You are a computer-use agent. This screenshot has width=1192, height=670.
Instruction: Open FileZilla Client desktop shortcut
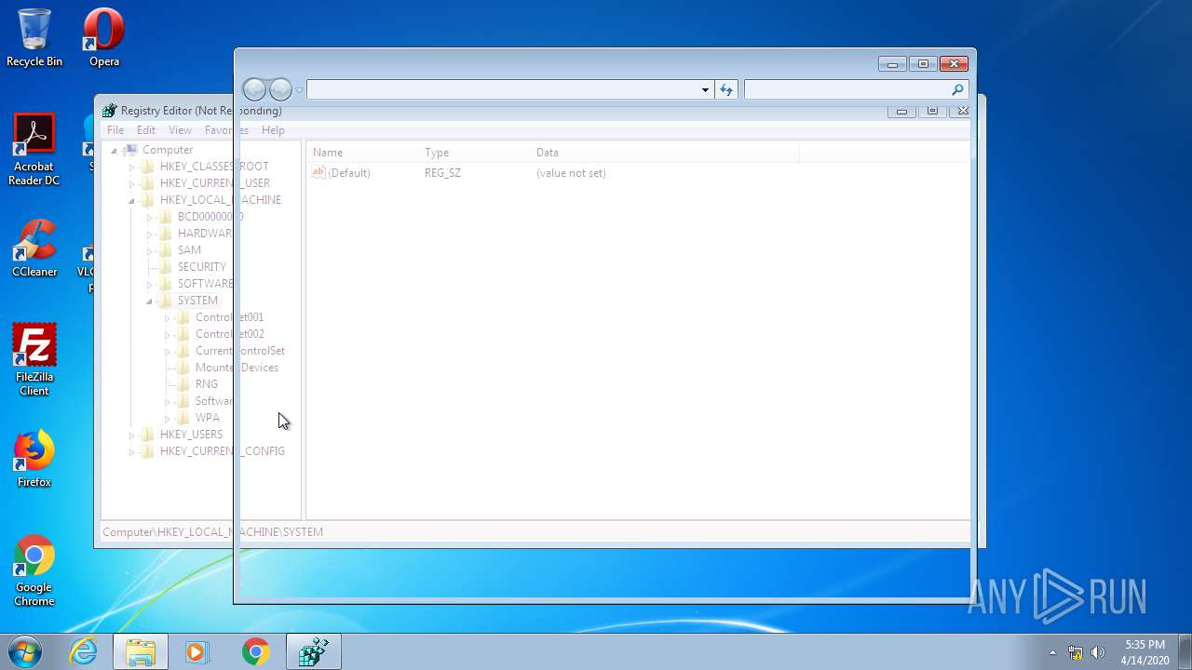(34, 360)
